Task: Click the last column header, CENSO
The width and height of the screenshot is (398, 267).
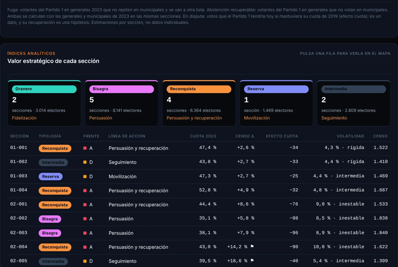Action: point(381,136)
